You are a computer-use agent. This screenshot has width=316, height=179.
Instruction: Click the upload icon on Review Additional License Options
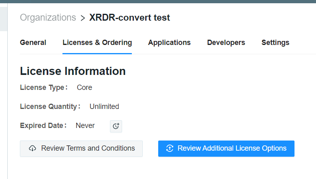coord(170,149)
